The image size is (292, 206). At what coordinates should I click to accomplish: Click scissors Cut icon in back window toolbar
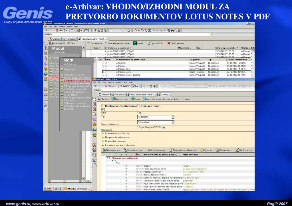pos(95,30)
